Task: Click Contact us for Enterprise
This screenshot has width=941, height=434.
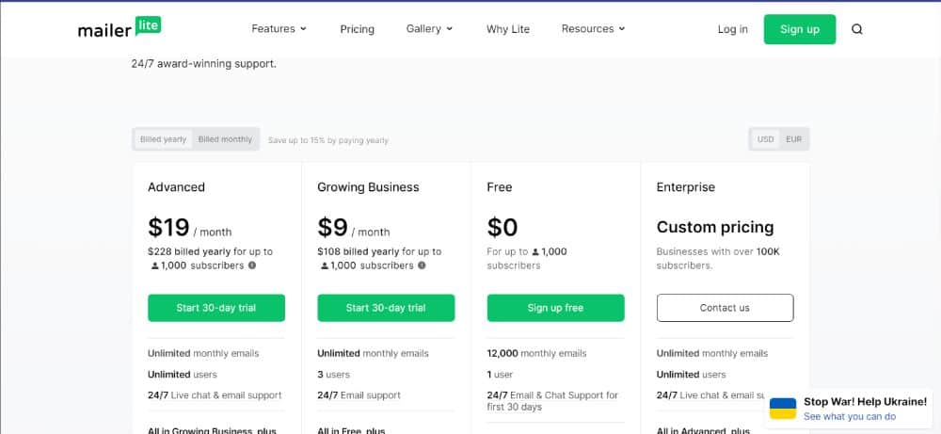Action: pyautogui.click(x=725, y=308)
